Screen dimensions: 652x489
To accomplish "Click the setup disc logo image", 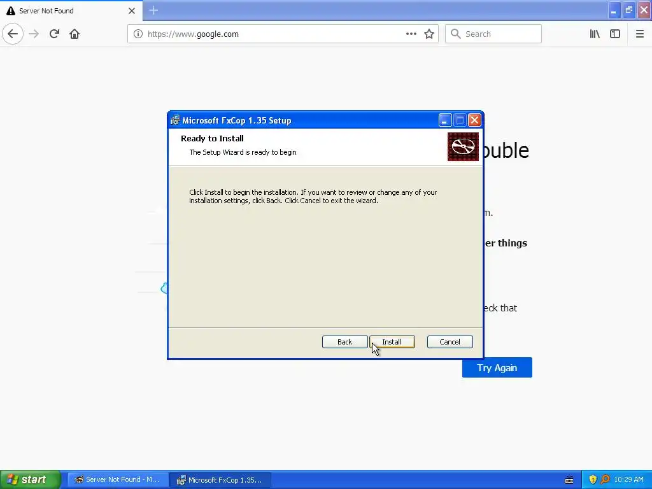I will point(463,147).
